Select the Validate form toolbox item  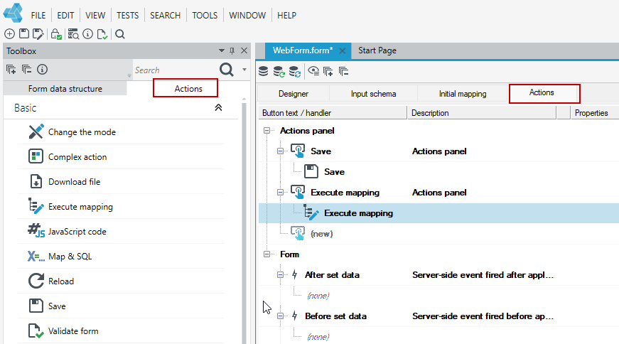[x=120, y=331]
